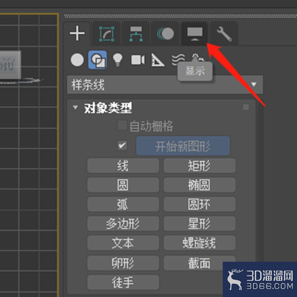This screenshot has width=297, height=297.
Task: Open the 样条线 shape type dropdown
Action: 165,85
